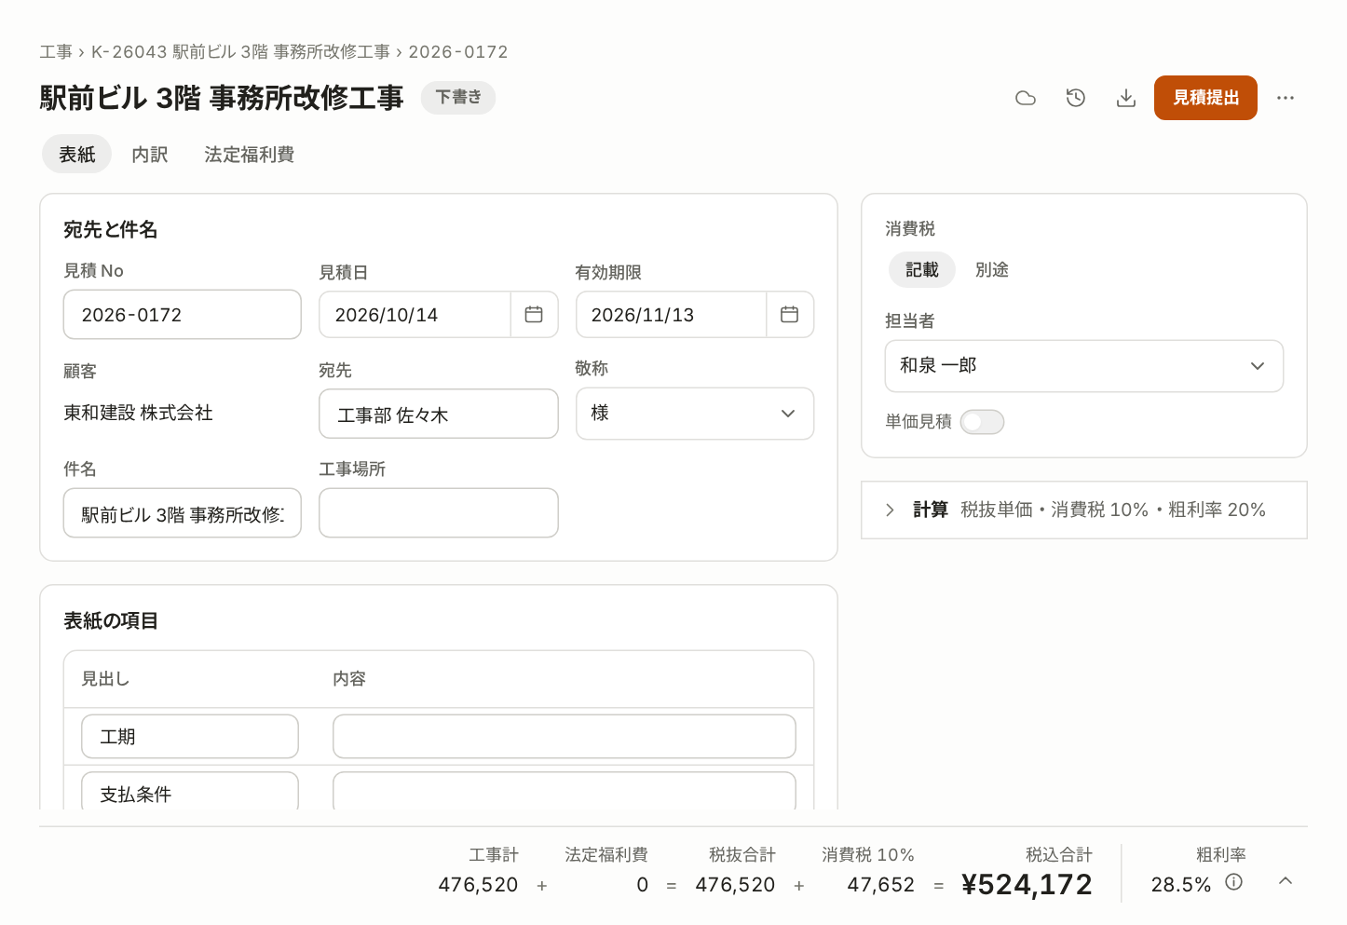Edit the 有効期限 date field
Image resolution: width=1347 pixels, height=925 pixels.
[671, 315]
